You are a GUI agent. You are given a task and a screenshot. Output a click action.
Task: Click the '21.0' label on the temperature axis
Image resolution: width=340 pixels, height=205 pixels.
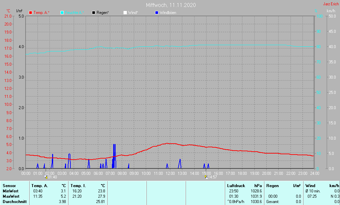click(8, 16)
